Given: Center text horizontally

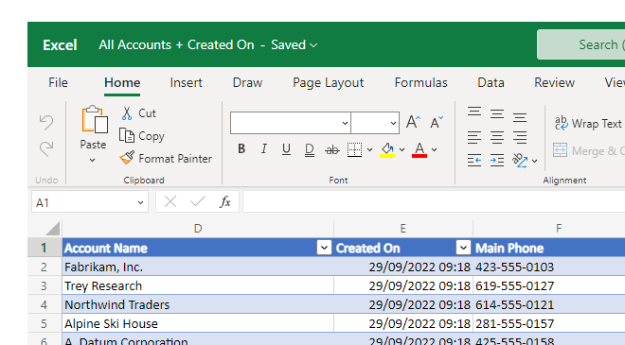Looking at the screenshot, I should click(497, 138).
